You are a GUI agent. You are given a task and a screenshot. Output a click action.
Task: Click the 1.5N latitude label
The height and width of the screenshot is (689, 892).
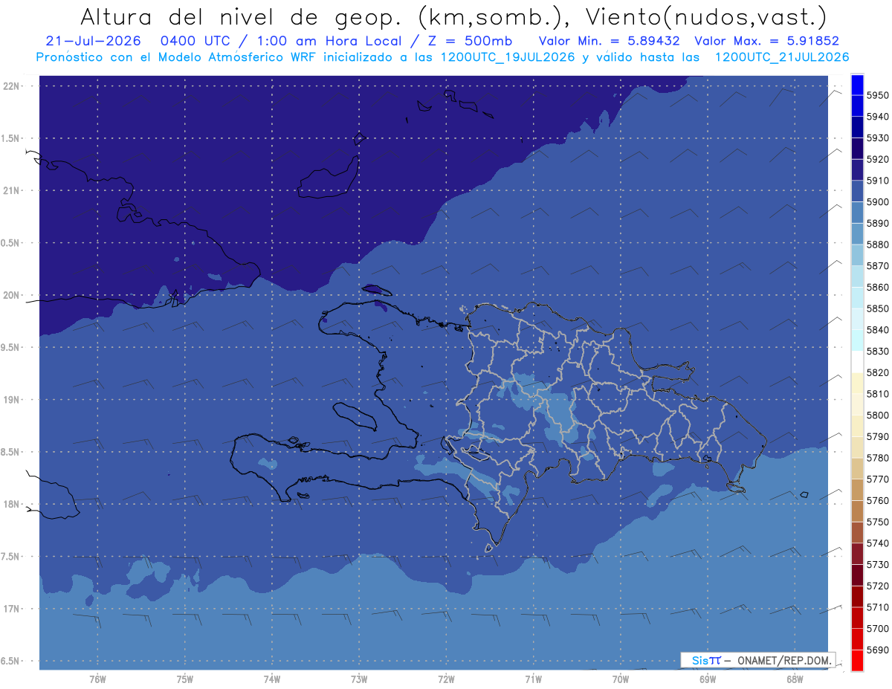click(x=12, y=138)
